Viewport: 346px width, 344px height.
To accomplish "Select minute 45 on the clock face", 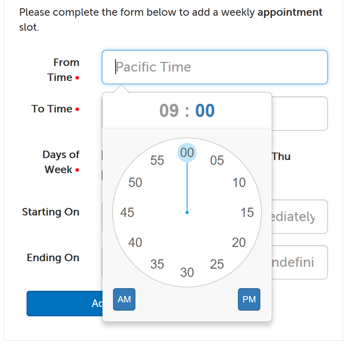I will coord(127,212).
